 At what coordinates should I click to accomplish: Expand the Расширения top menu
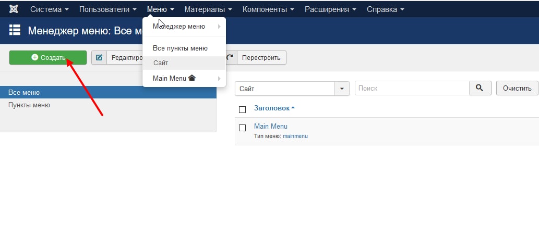[x=330, y=9]
